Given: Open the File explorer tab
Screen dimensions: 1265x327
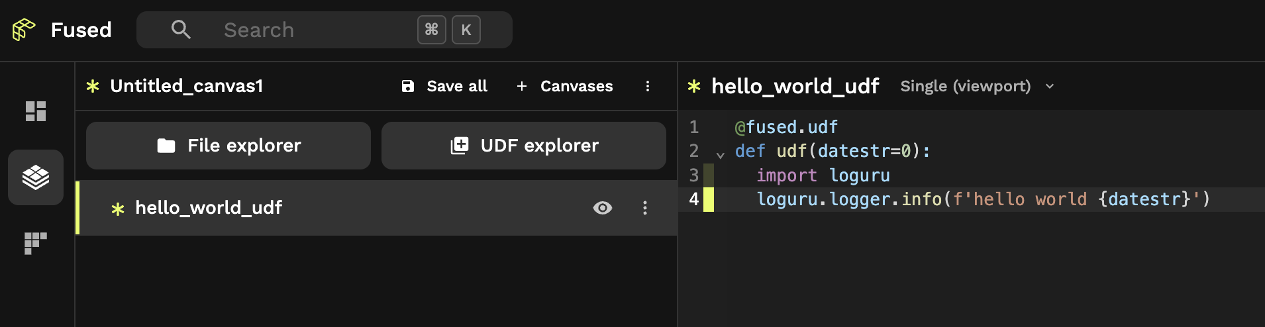Looking at the screenshot, I should tap(228, 146).
